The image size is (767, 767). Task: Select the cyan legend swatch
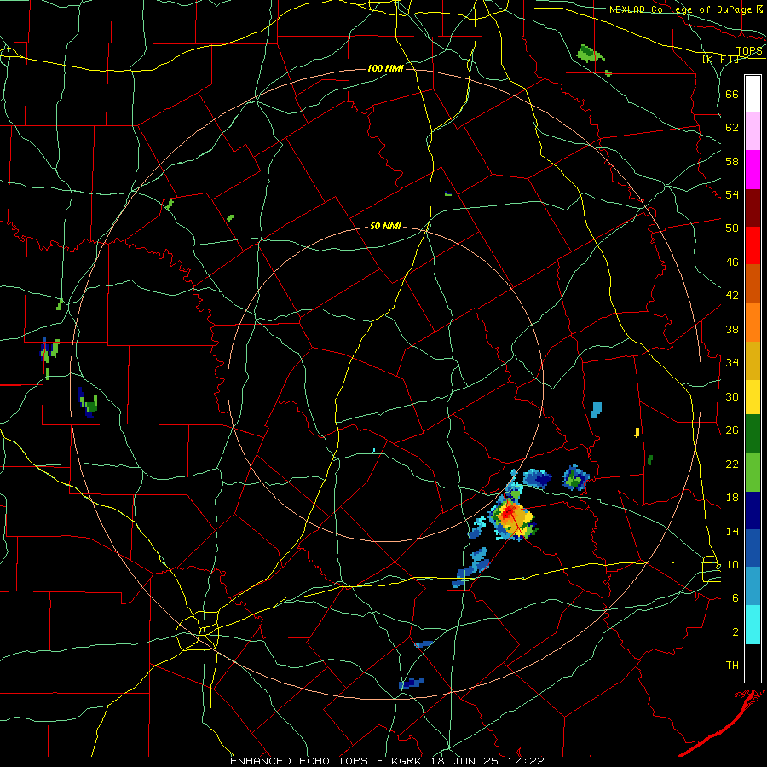pos(753,625)
